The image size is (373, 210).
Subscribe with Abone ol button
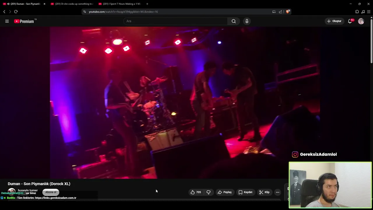[51, 192]
